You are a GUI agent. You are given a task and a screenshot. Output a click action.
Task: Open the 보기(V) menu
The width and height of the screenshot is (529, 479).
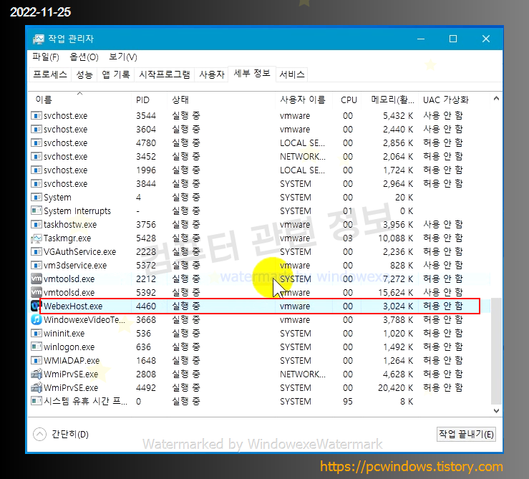click(123, 57)
